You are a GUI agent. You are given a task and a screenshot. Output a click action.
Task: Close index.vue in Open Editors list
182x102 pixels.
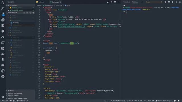point(9,10)
